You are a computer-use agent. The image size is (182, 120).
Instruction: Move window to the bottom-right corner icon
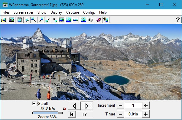coord(55,20)
